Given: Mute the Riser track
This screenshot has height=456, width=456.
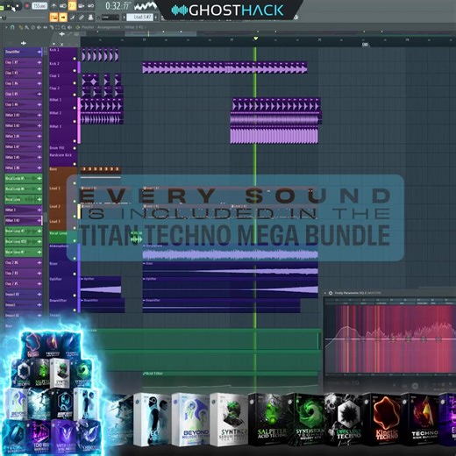Looking at the screenshot, I should pyautogui.click(x=75, y=274).
